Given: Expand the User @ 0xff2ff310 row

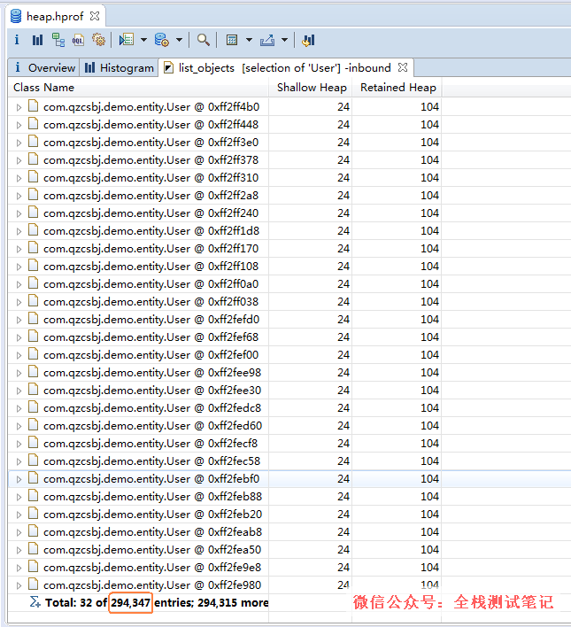Looking at the screenshot, I should point(19,178).
